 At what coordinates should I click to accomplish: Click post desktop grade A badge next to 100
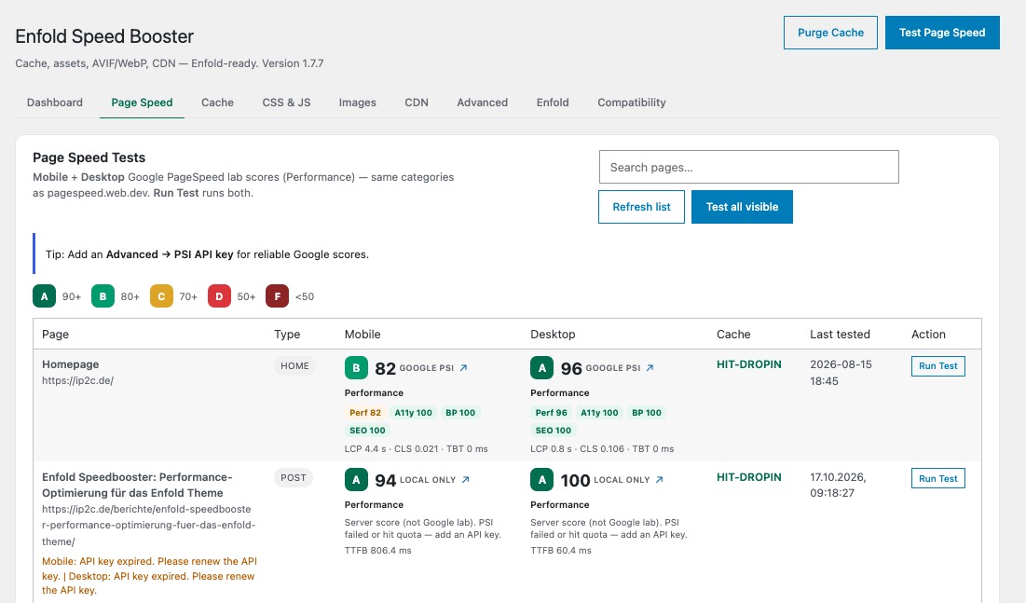pos(541,480)
